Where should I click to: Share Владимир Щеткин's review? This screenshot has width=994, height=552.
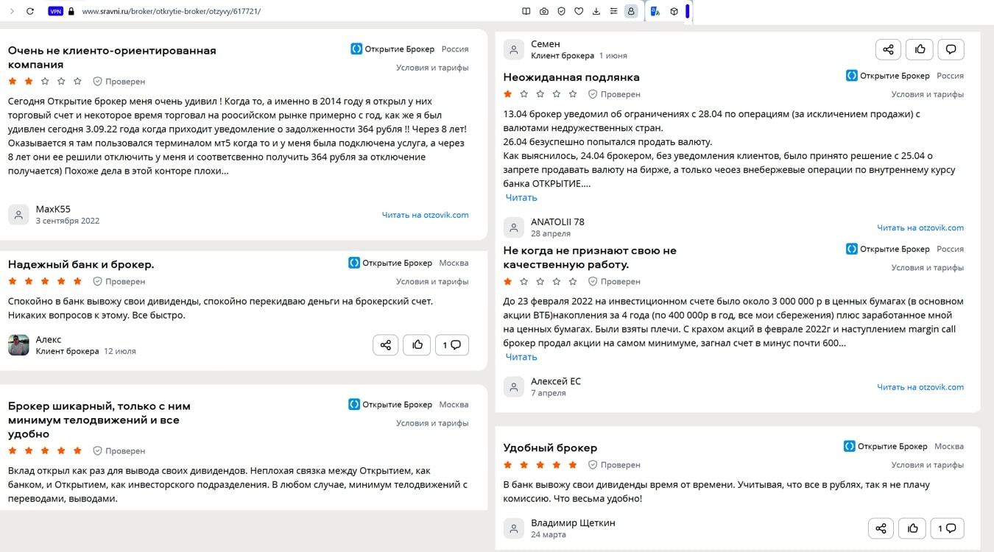881,528
